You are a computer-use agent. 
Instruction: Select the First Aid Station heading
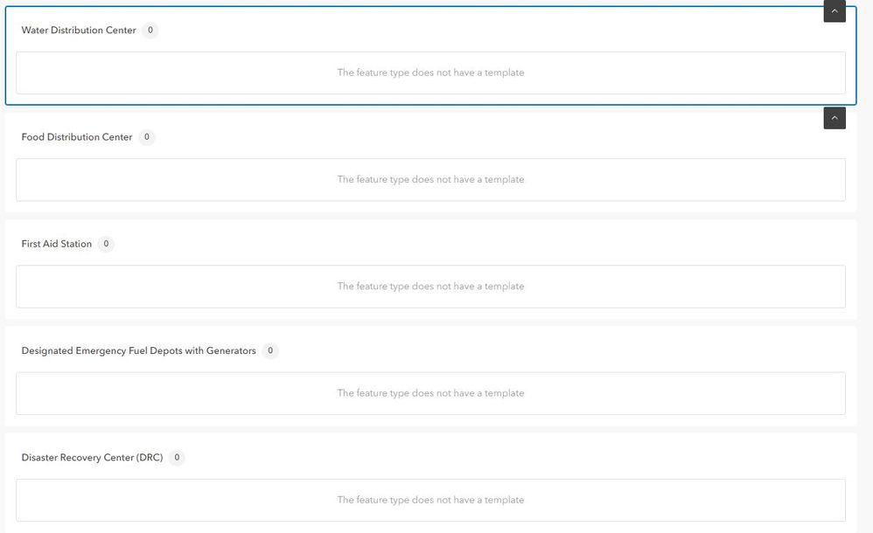[x=57, y=244]
